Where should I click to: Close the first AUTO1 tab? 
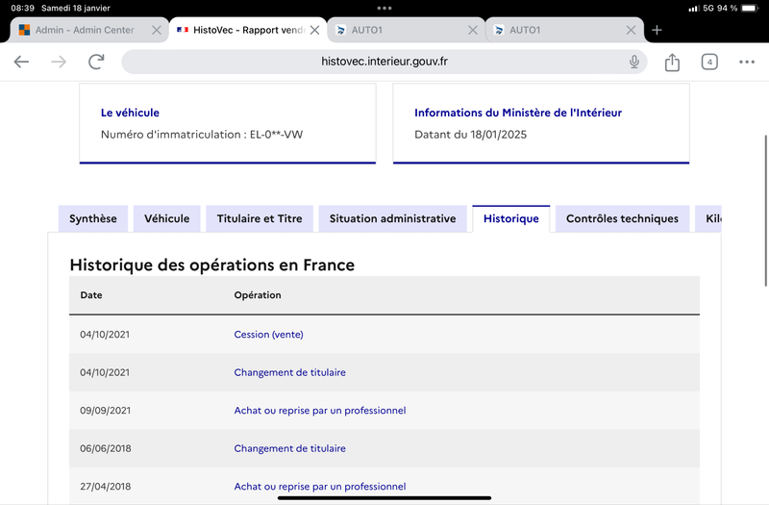pyautogui.click(x=473, y=30)
